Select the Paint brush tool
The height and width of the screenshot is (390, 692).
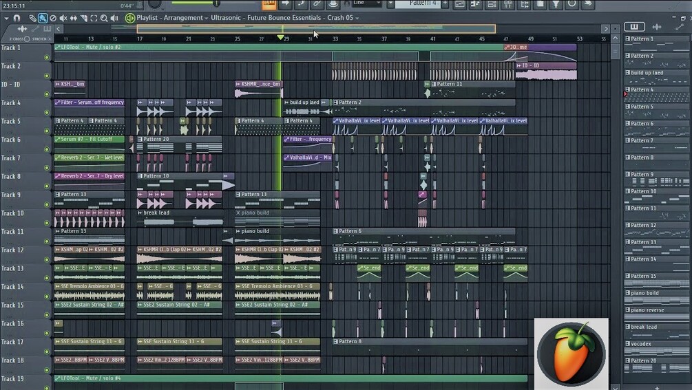pos(43,18)
